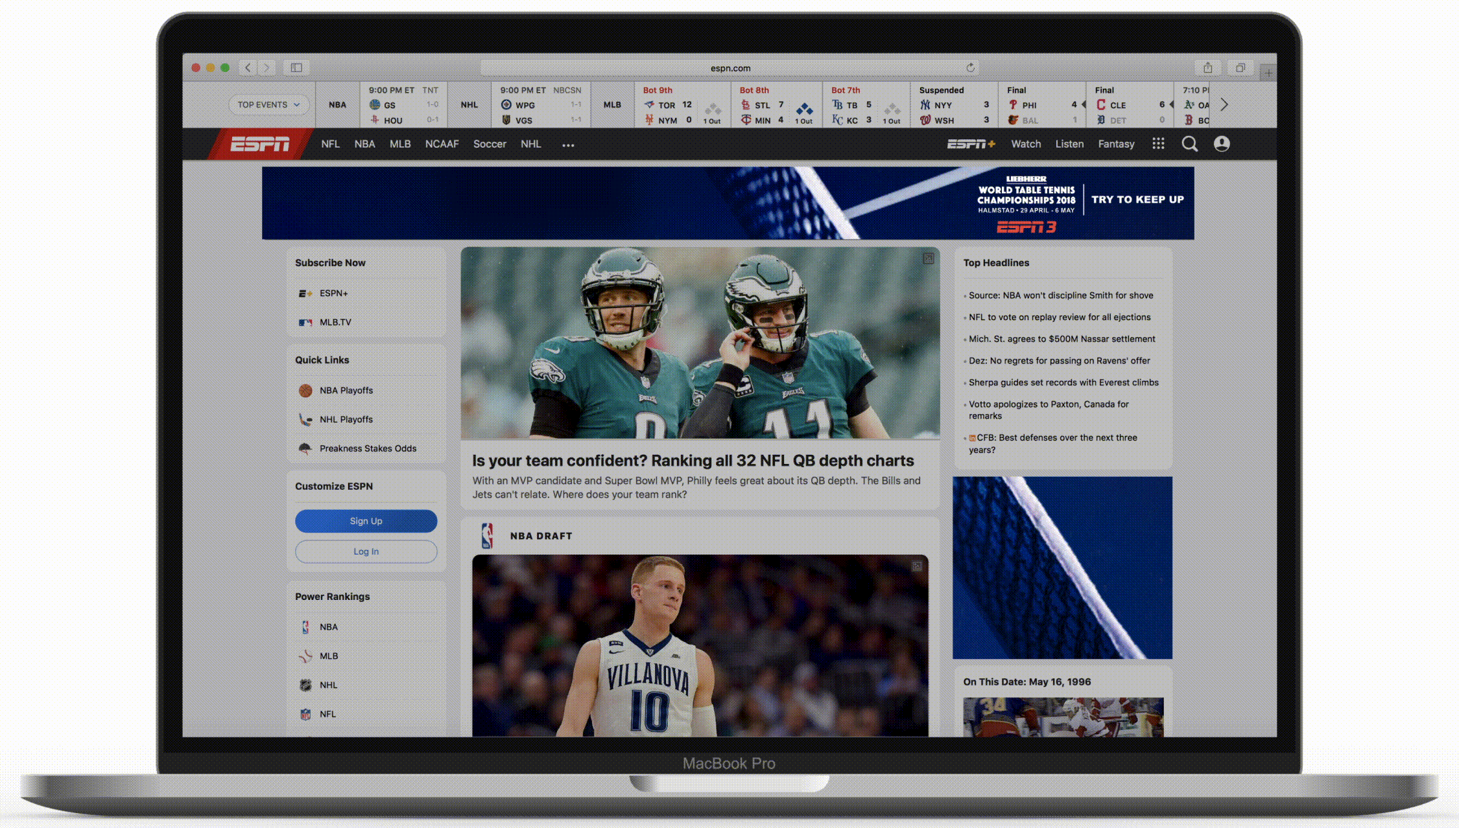Open the Villanova player draft photo
Image resolution: width=1459 pixels, height=828 pixels.
click(700, 645)
